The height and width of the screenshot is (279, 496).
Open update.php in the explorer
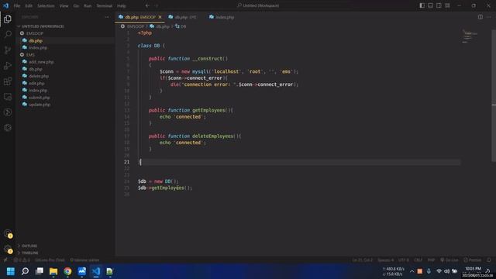[40, 105]
